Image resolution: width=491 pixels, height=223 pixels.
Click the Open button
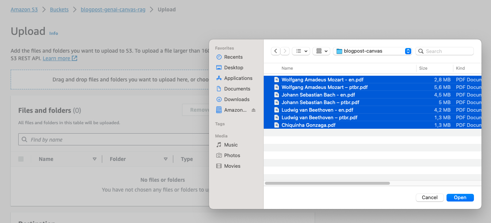pyautogui.click(x=460, y=198)
